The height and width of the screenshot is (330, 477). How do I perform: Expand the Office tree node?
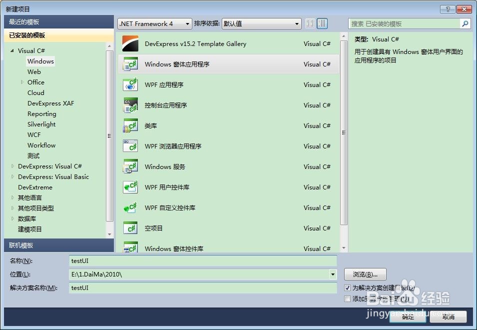click(x=22, y=82)
